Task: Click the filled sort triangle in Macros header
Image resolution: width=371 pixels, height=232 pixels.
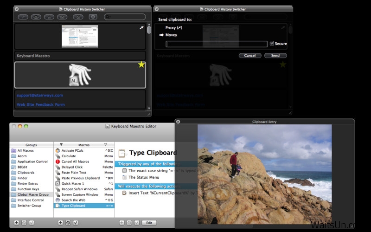Action: point(61,144)
